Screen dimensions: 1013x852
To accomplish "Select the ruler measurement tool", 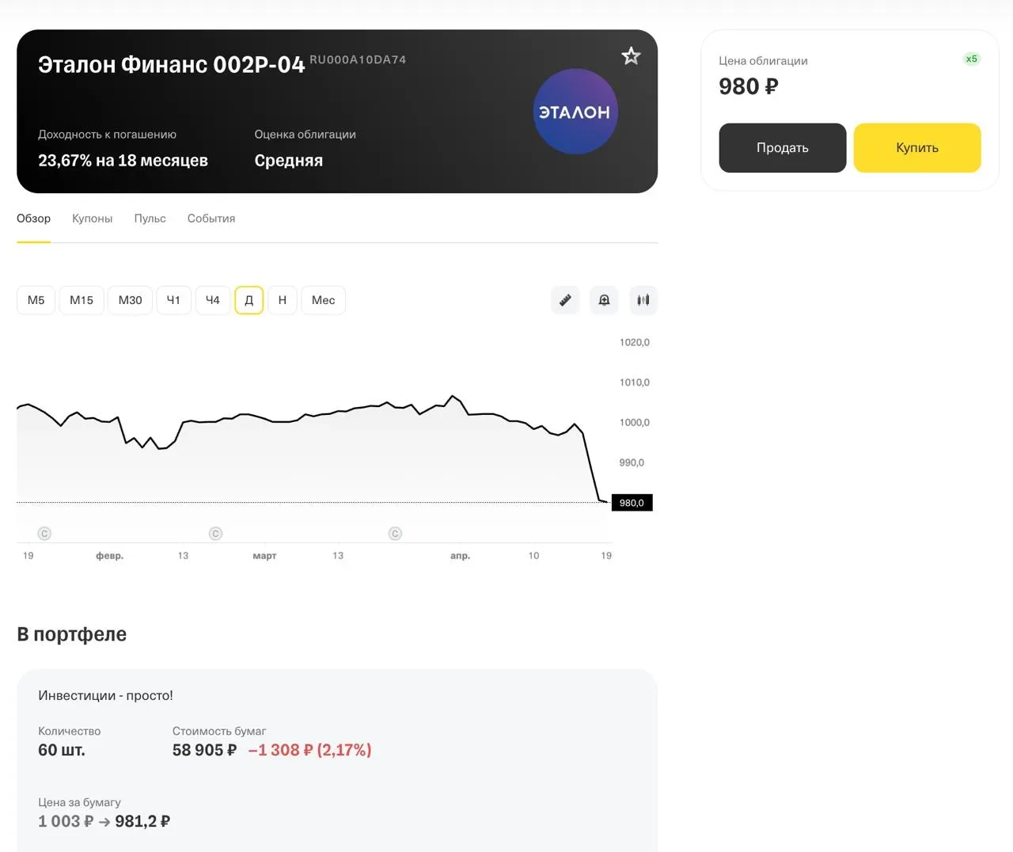I will tap(565, 300).
